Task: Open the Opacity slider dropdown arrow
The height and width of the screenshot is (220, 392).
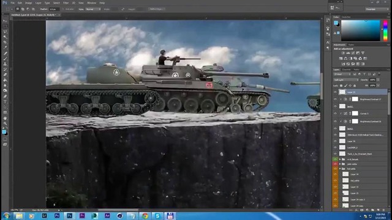Action: (378, 80)
